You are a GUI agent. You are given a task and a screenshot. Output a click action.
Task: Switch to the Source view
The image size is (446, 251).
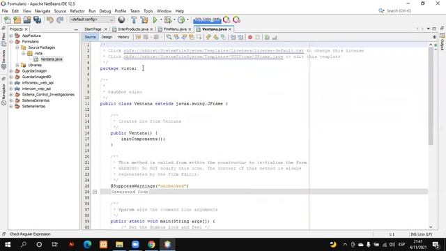point(90,37)
